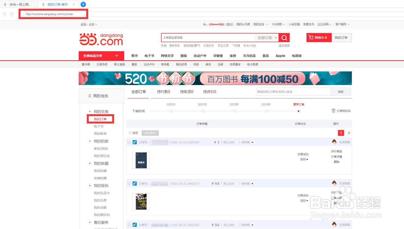Viewport: 404px width, 229px height.
Task: Open 我的账单 in the sidebar
Action: [x=100, y=134]
